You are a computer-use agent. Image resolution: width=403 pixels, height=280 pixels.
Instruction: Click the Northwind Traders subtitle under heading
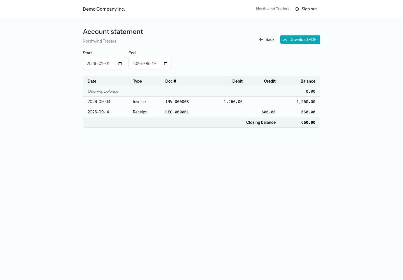[99, 41]
